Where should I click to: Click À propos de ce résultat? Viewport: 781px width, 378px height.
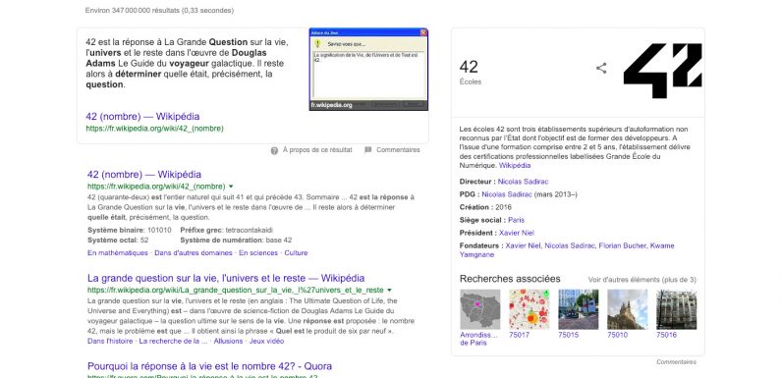317,150
